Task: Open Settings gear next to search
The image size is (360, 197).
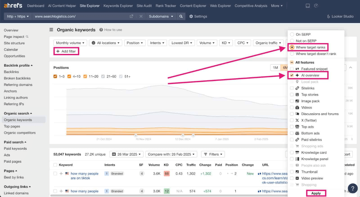Action: tap(198, 16)
